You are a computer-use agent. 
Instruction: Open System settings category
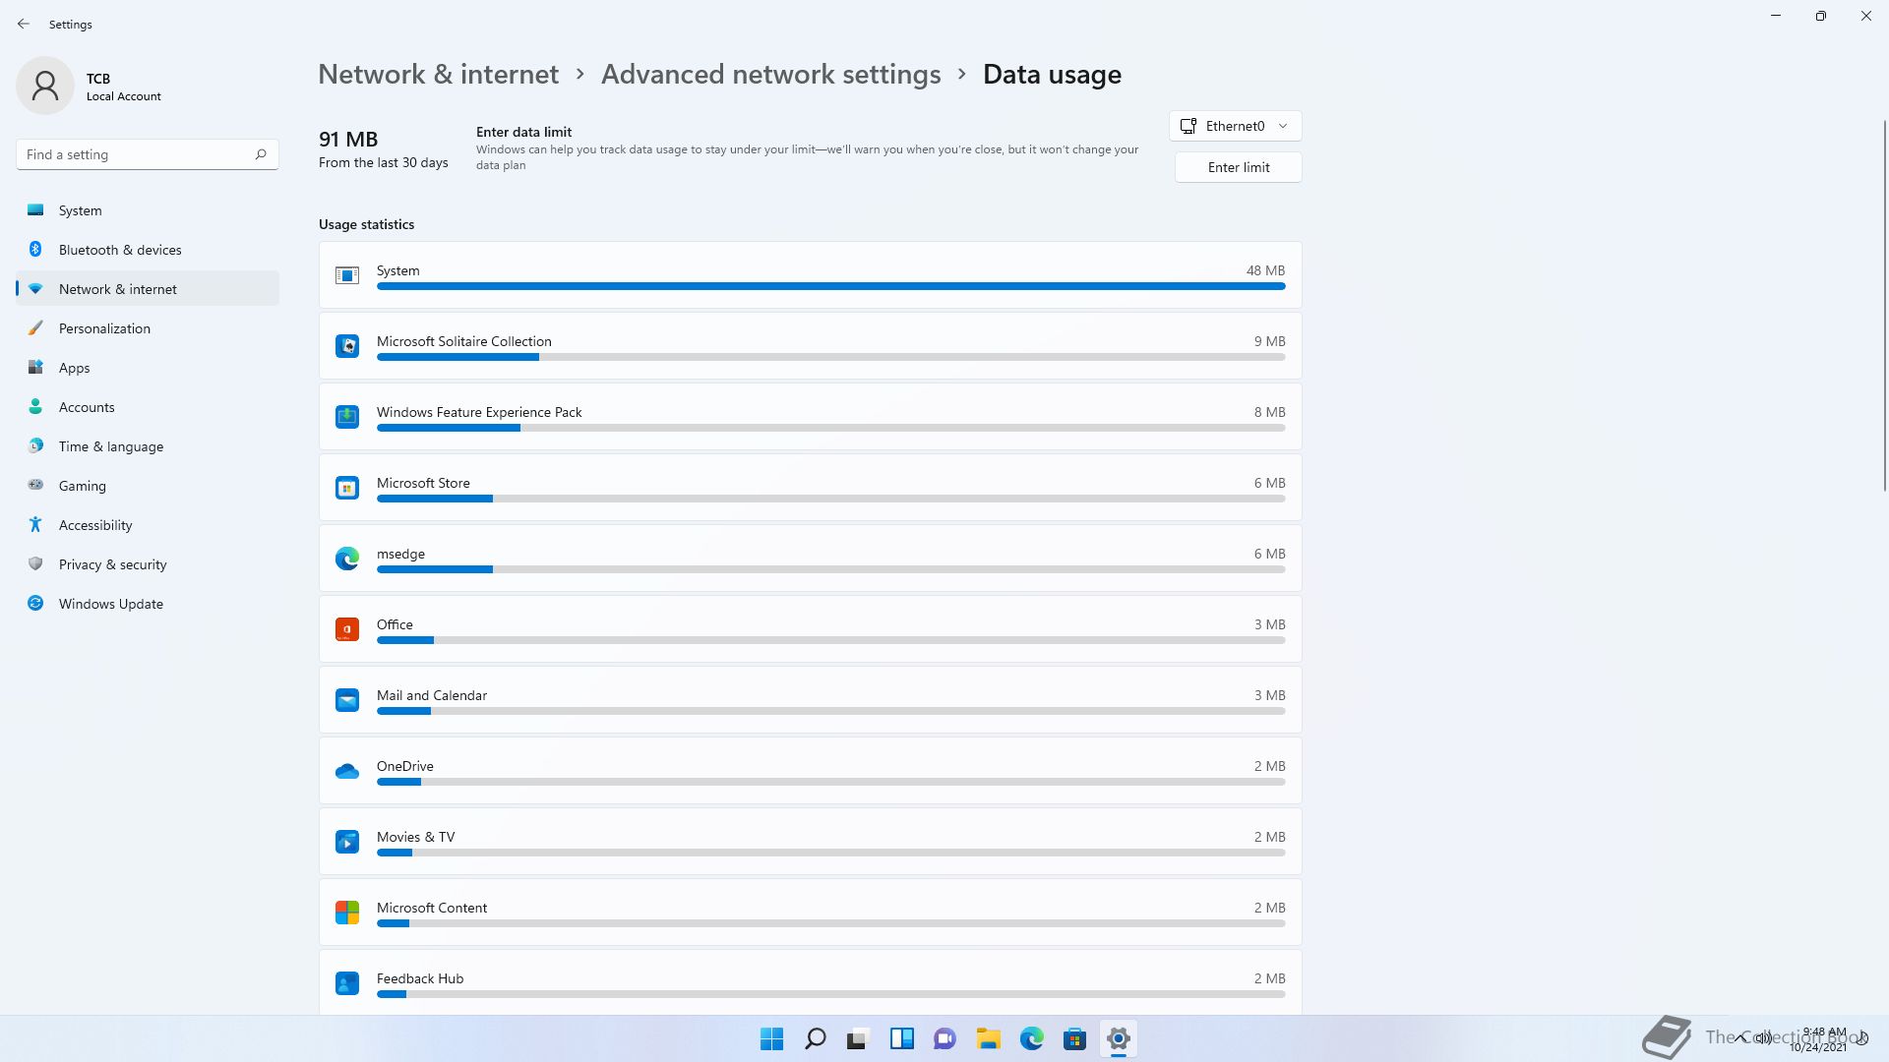148,210
